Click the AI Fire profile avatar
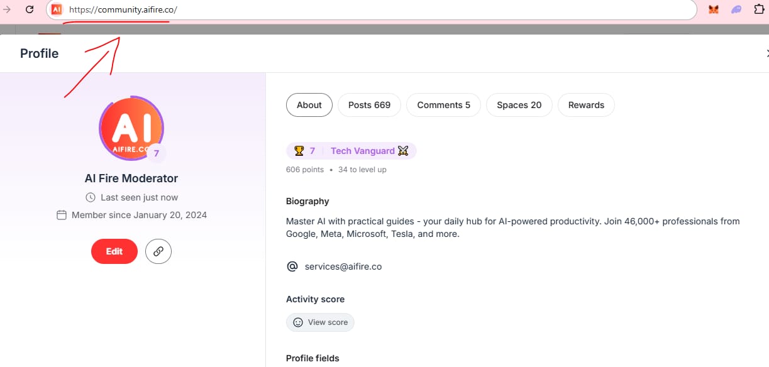The height and width of the screenshot is (367, 769). [131, 129]
